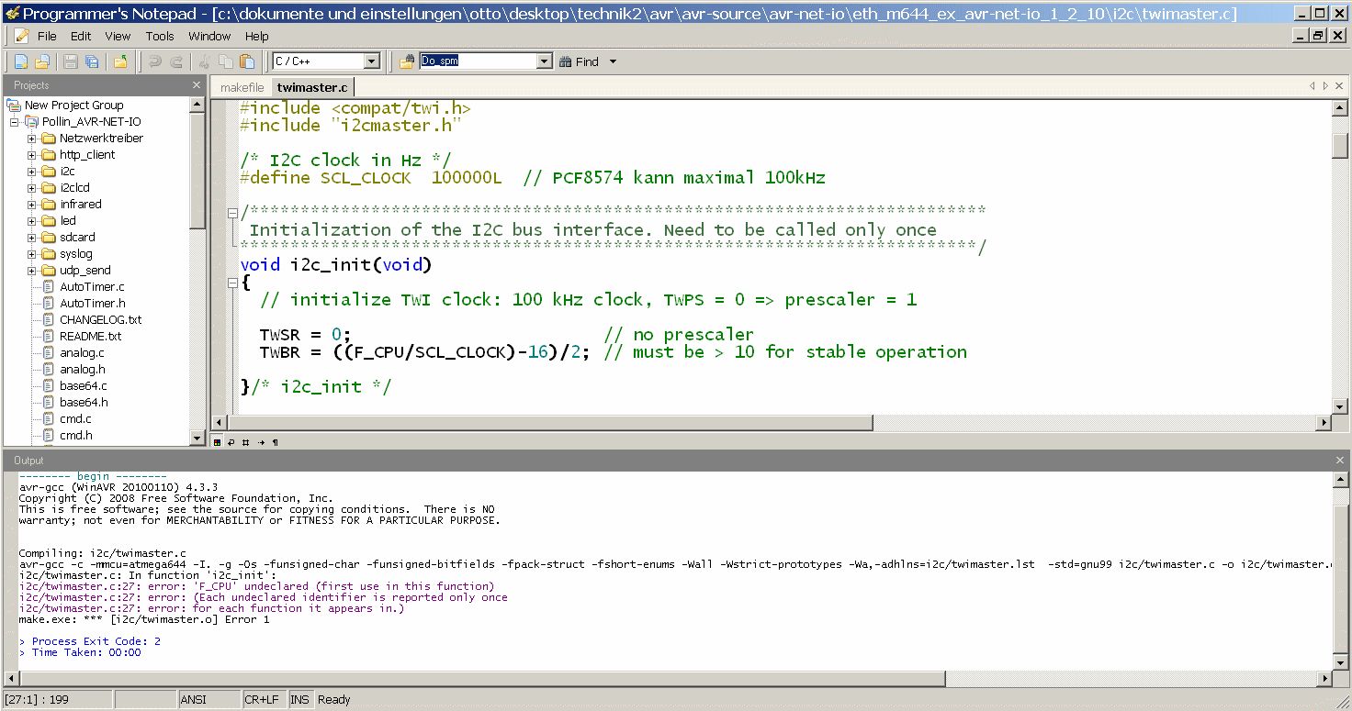
Task: Select CHANGELOG.txt in project tree
Action: click(x=100, y=320)
